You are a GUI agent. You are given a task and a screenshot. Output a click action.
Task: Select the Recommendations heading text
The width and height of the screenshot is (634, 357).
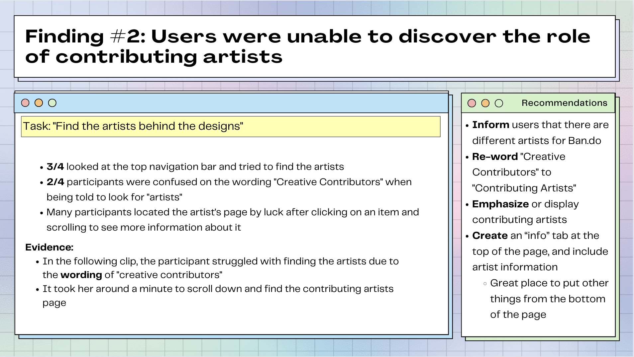point(565,103)
